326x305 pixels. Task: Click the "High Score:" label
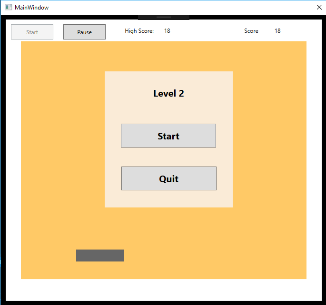139,31
